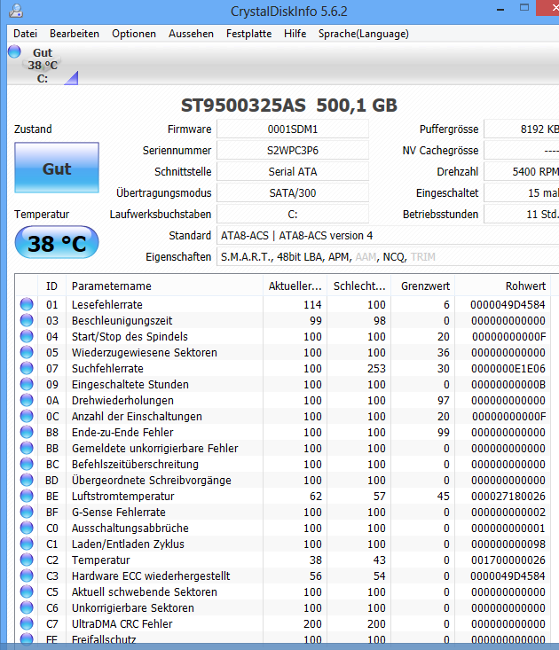Screen dimensions: 559x650
Task: Click status orb for Lesefehlerrate row
Action: click(27, 304)
